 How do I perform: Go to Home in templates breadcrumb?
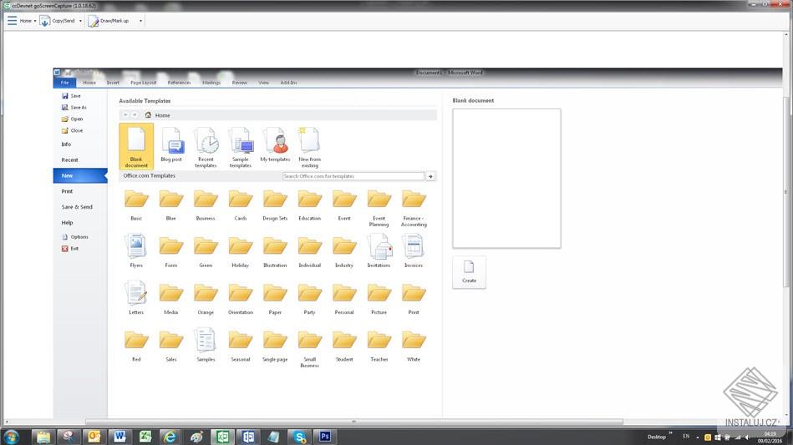(158, 115)
